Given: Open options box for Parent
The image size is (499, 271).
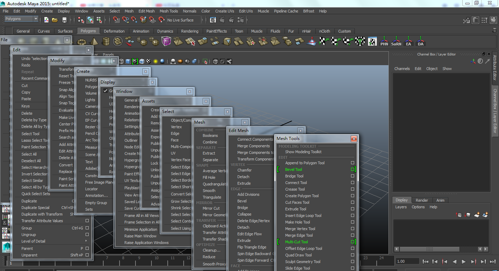Looking at the screenshot, I should tap(87, 248).
